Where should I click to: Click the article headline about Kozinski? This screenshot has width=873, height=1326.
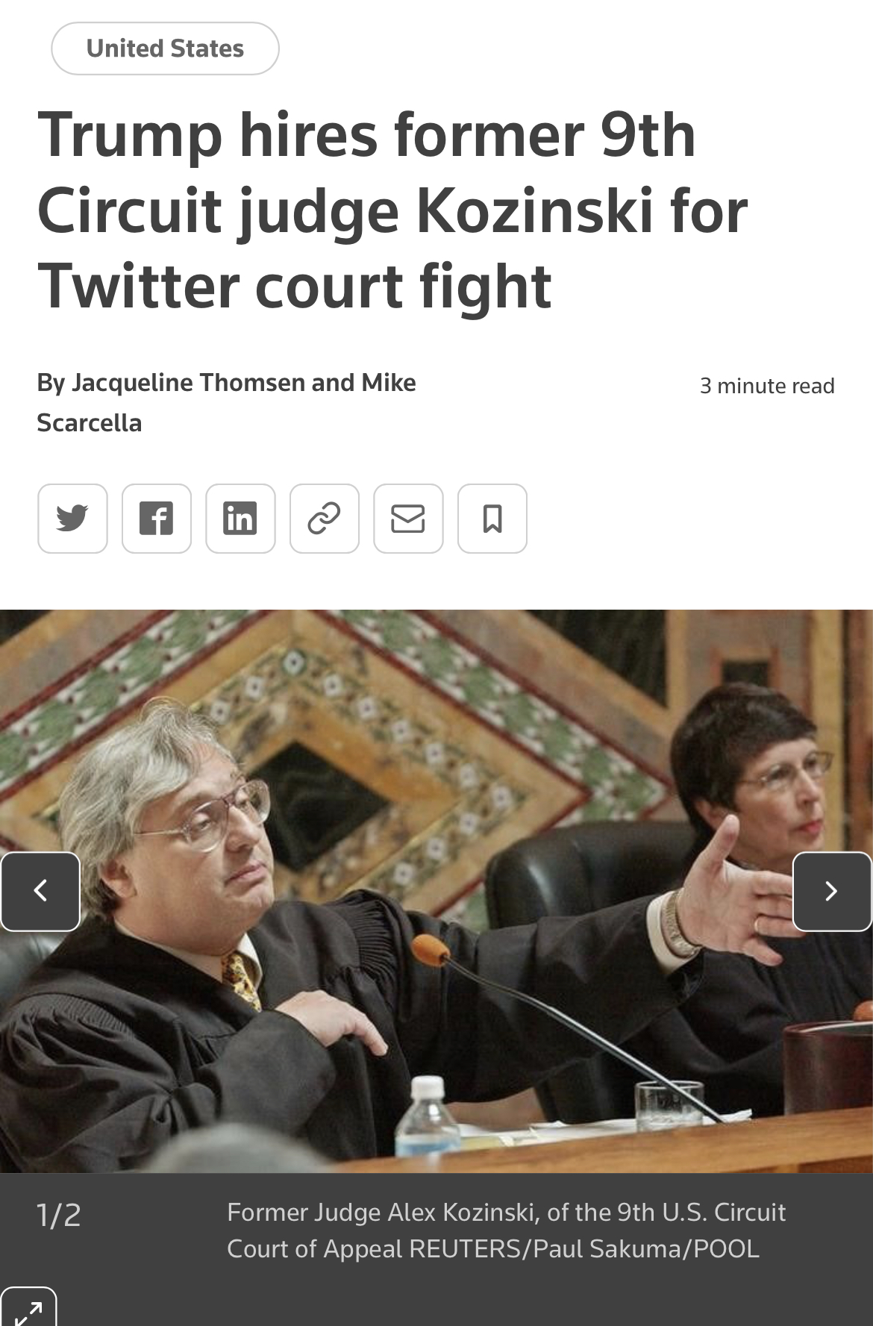(x=392, y=210)
